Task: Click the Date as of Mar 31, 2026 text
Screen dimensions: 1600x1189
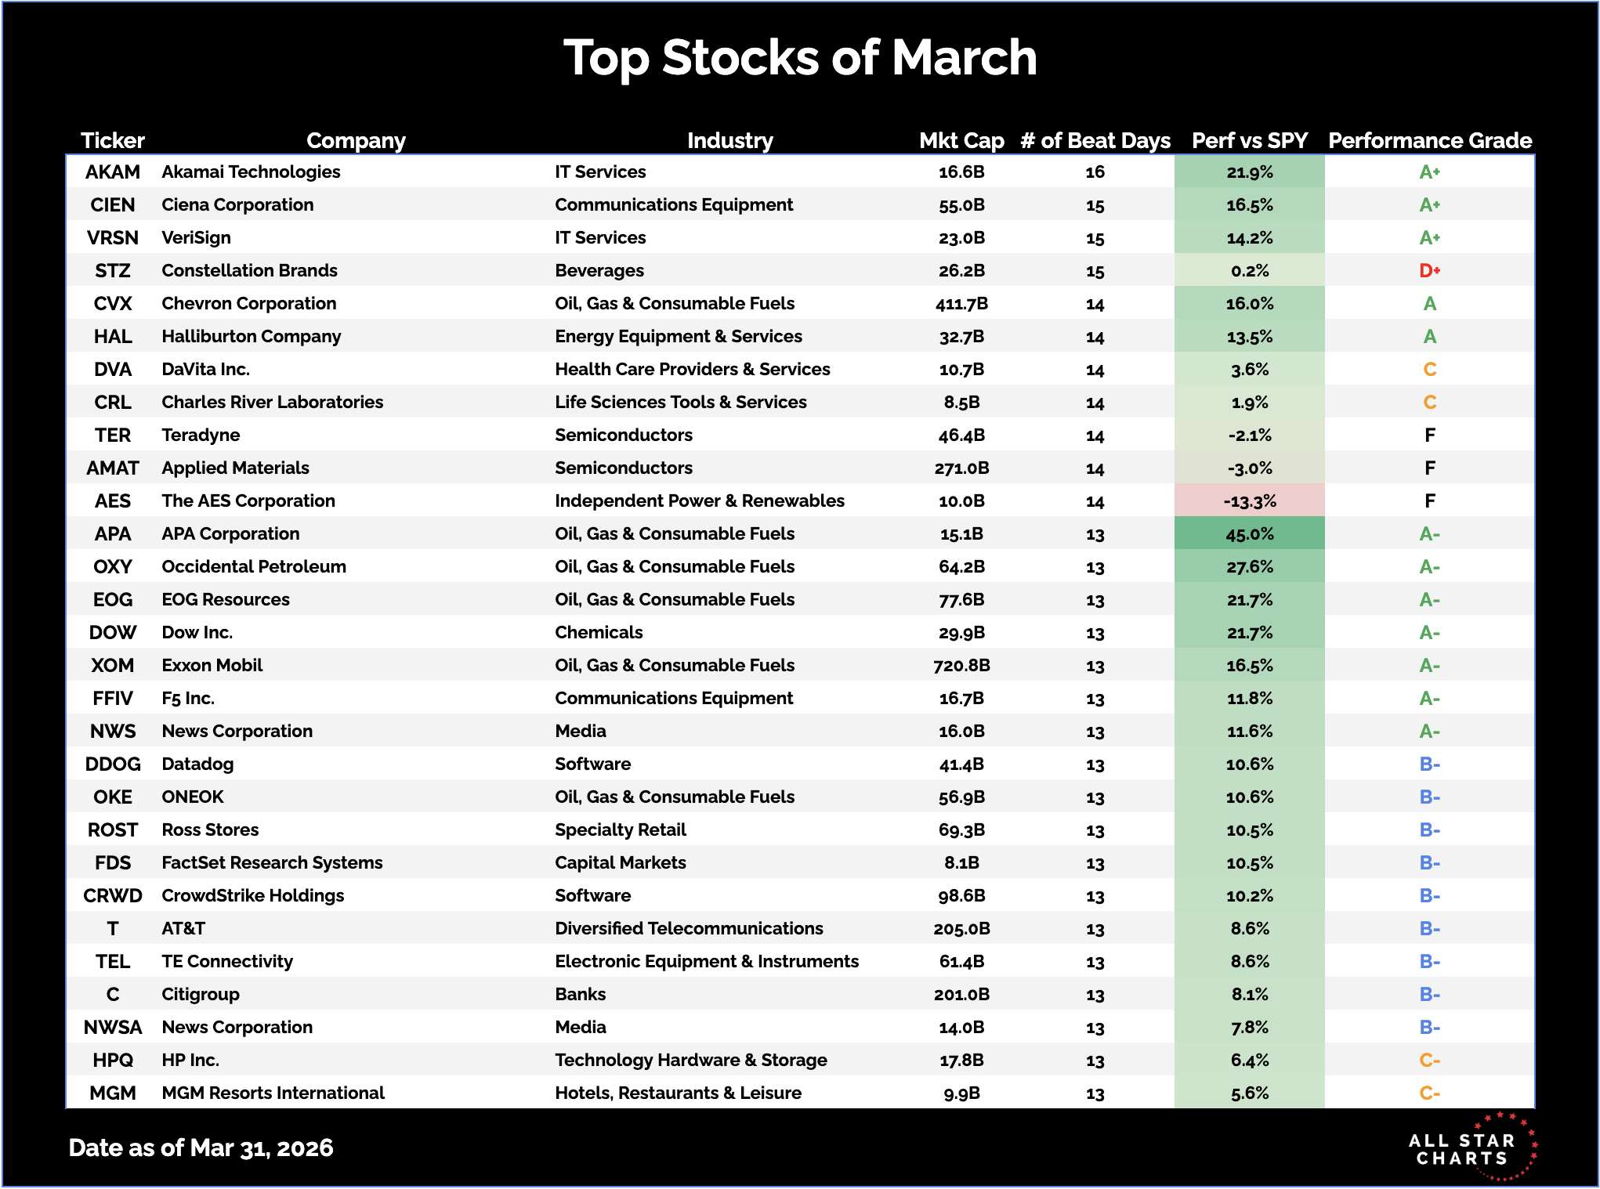Action: point(201,1147)
